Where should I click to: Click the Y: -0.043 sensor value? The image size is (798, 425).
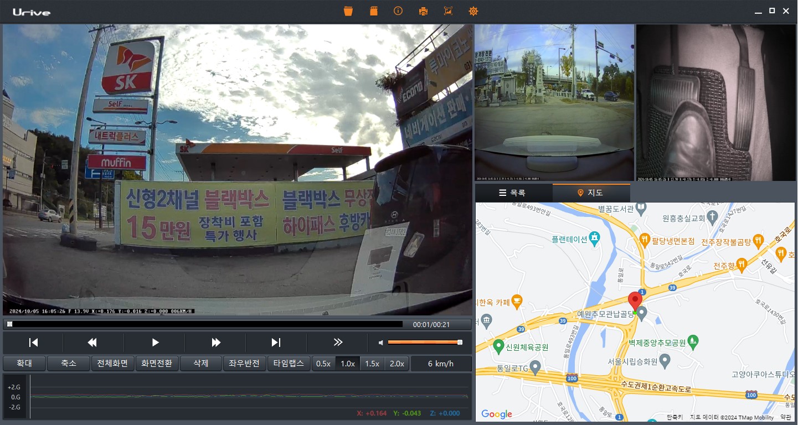(407, 413)
